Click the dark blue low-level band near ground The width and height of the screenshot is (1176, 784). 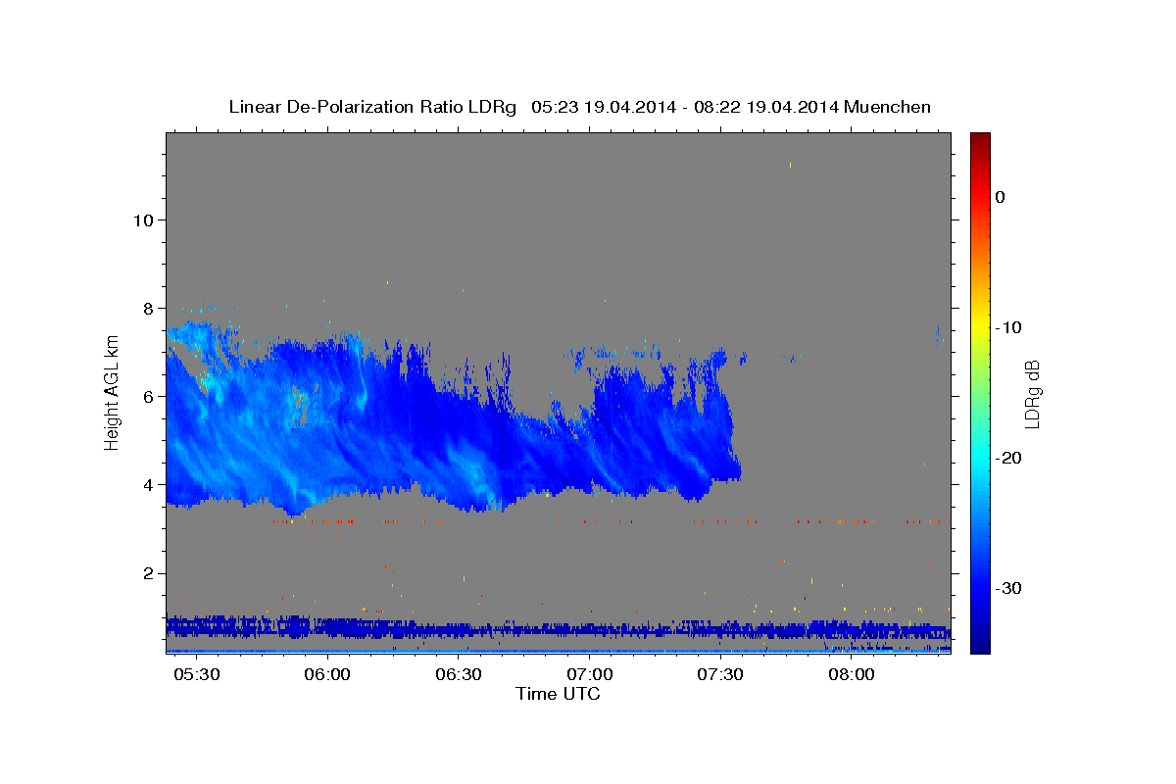click(x=559, y=629)
